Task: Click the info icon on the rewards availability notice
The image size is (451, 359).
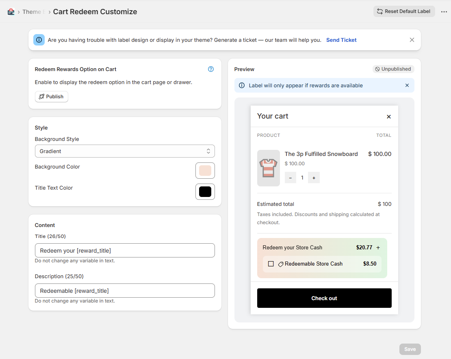Action: pos(242,85)
